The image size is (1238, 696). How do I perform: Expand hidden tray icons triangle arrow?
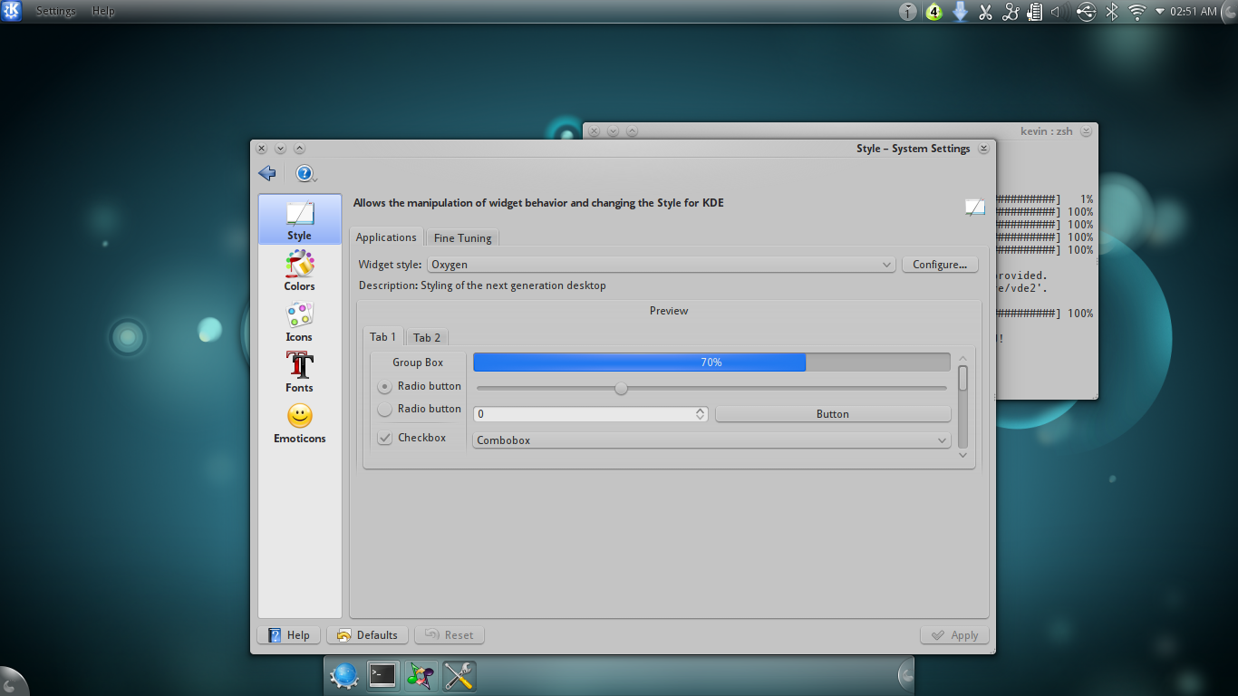tap(1159, 12)
